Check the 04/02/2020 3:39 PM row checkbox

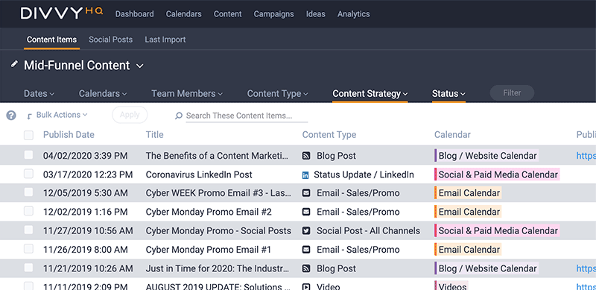point(28,155)
